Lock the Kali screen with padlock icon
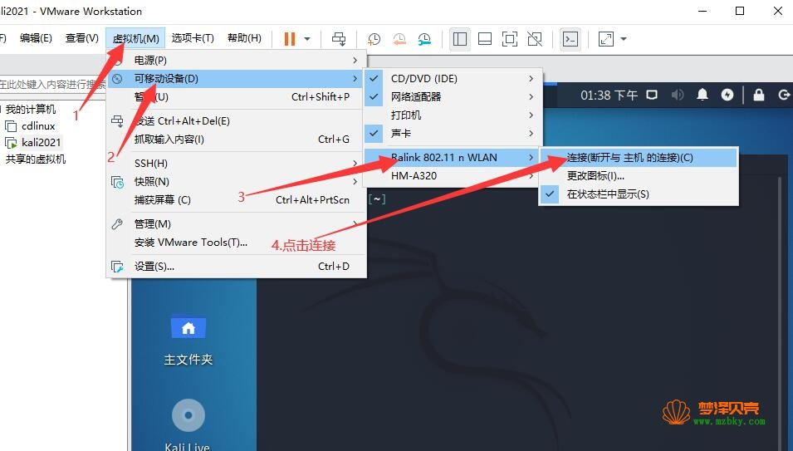The image size is (793, 451). point(759,95)
